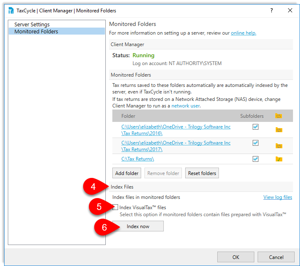Open the network user link

[186, 106]
